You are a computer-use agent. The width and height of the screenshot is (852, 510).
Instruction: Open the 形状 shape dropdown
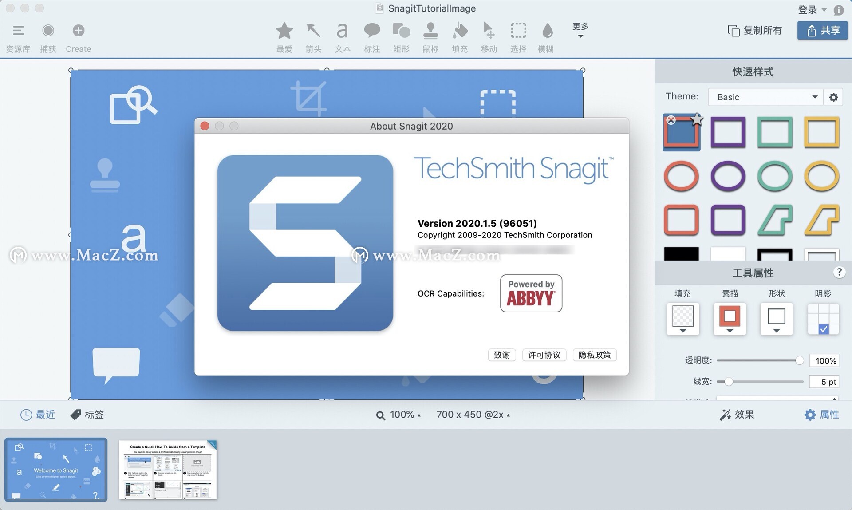point(776,319)
